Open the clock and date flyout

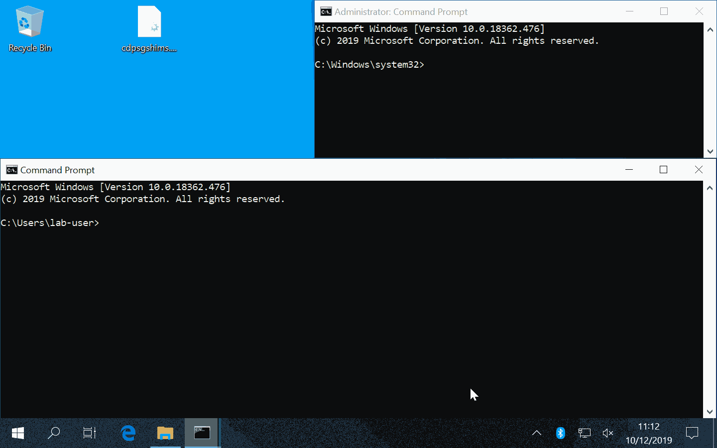pyautogui.click(x=649, y=433)
